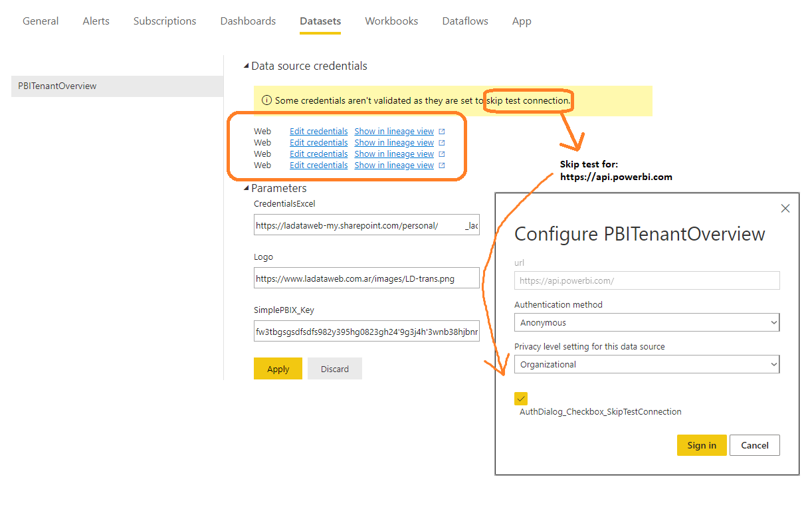806x509 pixels.
Task: Switch to the Dataflows tab
Action: tap(465, 21)
